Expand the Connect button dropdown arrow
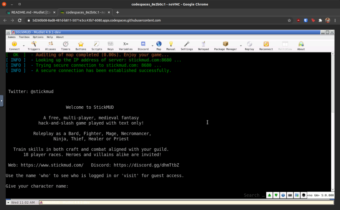This screenshot has width=340, height=210. (x=24, y=46)
